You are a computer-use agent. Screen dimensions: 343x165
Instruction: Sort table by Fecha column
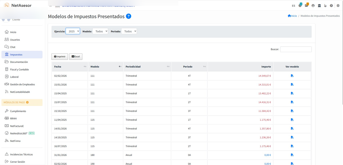point(70,67)
